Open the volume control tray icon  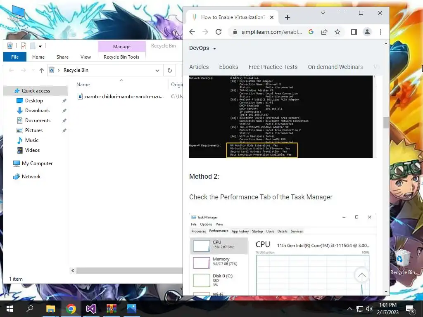[x=369, y=309]
